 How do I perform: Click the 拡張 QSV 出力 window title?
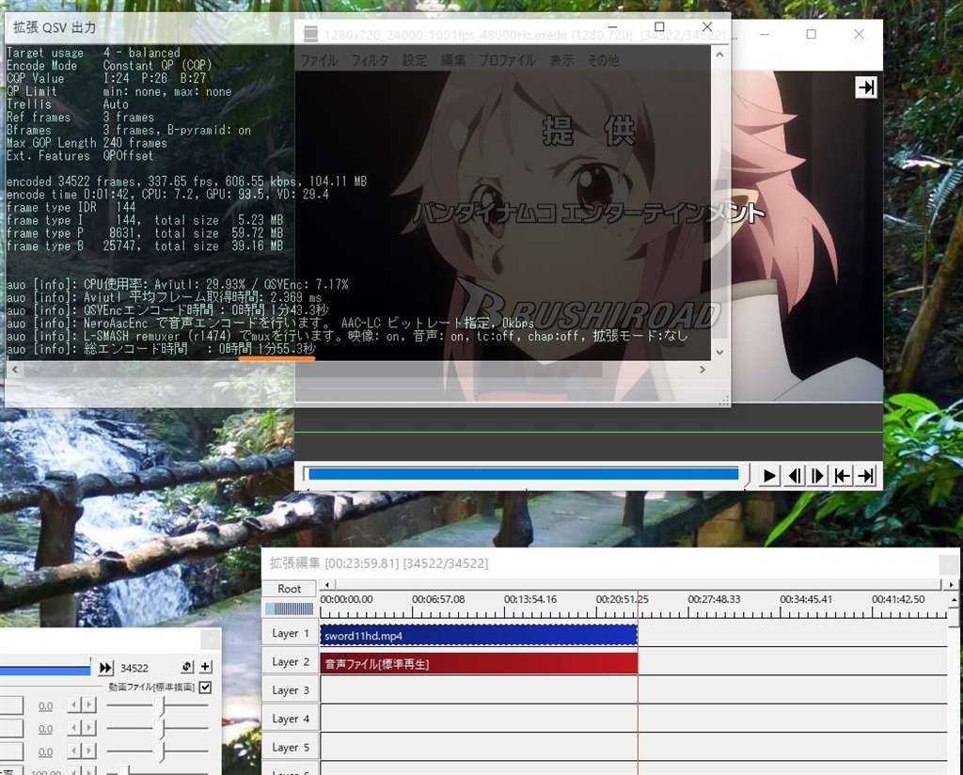click(55, 27)
